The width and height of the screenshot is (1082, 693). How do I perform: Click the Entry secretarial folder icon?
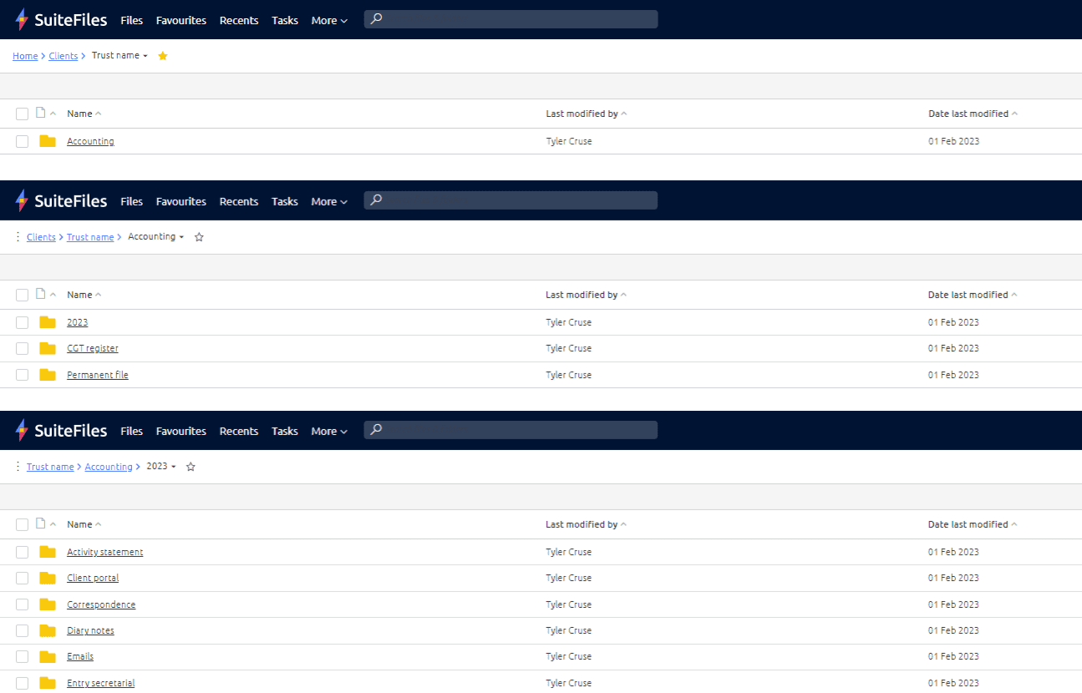pyautogui.click(x=48, y=683)
